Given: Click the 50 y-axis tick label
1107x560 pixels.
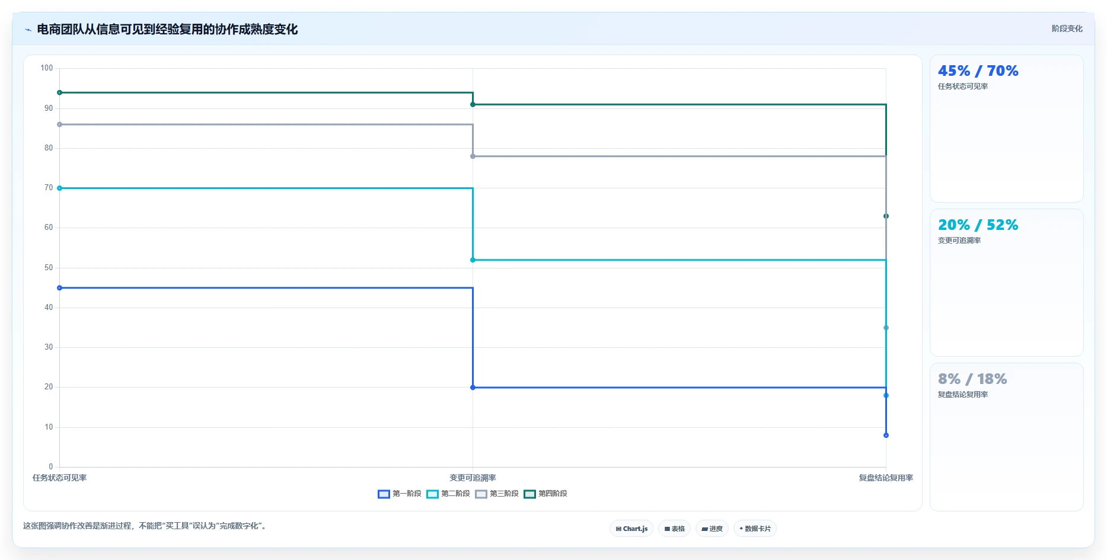Looking at the screenshot, I should coord(49,268).
